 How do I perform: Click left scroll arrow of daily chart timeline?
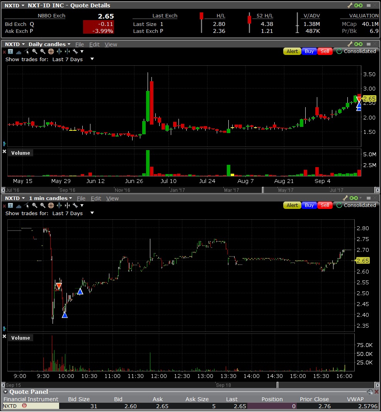[3, 190]
